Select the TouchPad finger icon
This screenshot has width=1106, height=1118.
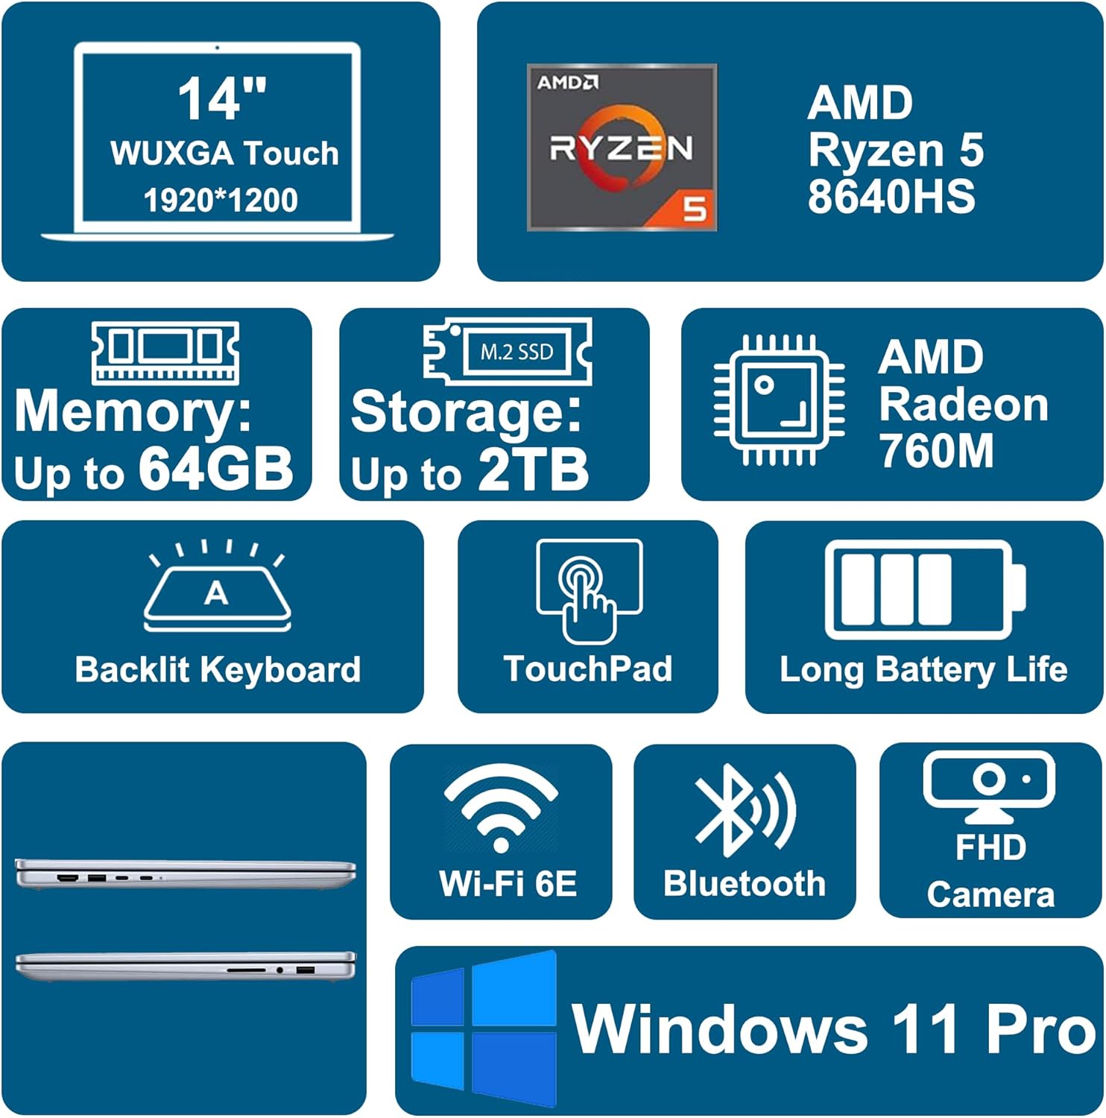pos(589,591)
